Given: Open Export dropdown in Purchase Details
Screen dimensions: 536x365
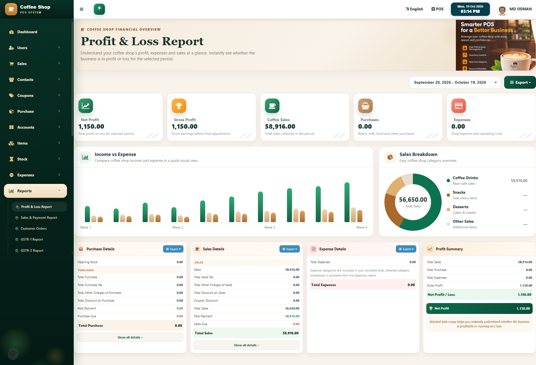Looking at the screenshot, I should click(x=173, y=249).
